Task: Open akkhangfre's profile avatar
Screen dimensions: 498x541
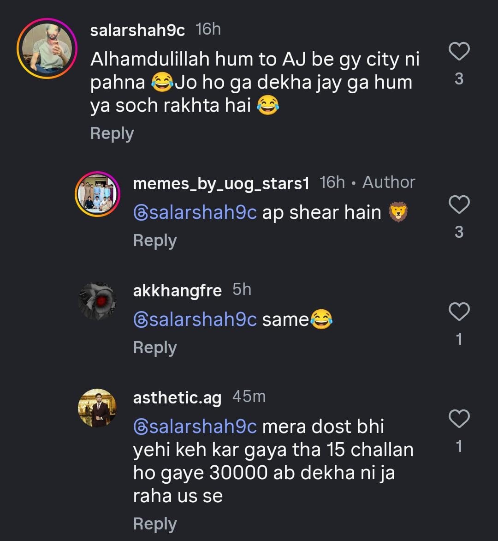Action: click(x=98, y=301)
